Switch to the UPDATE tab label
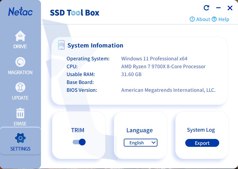Image resolution: width=238 pixels, height=169 pixels. [x=20, y=98]
